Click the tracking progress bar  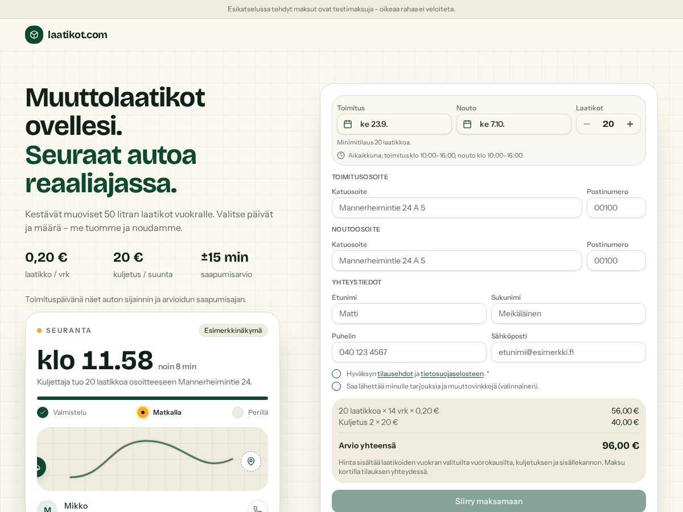pos(153,398)
